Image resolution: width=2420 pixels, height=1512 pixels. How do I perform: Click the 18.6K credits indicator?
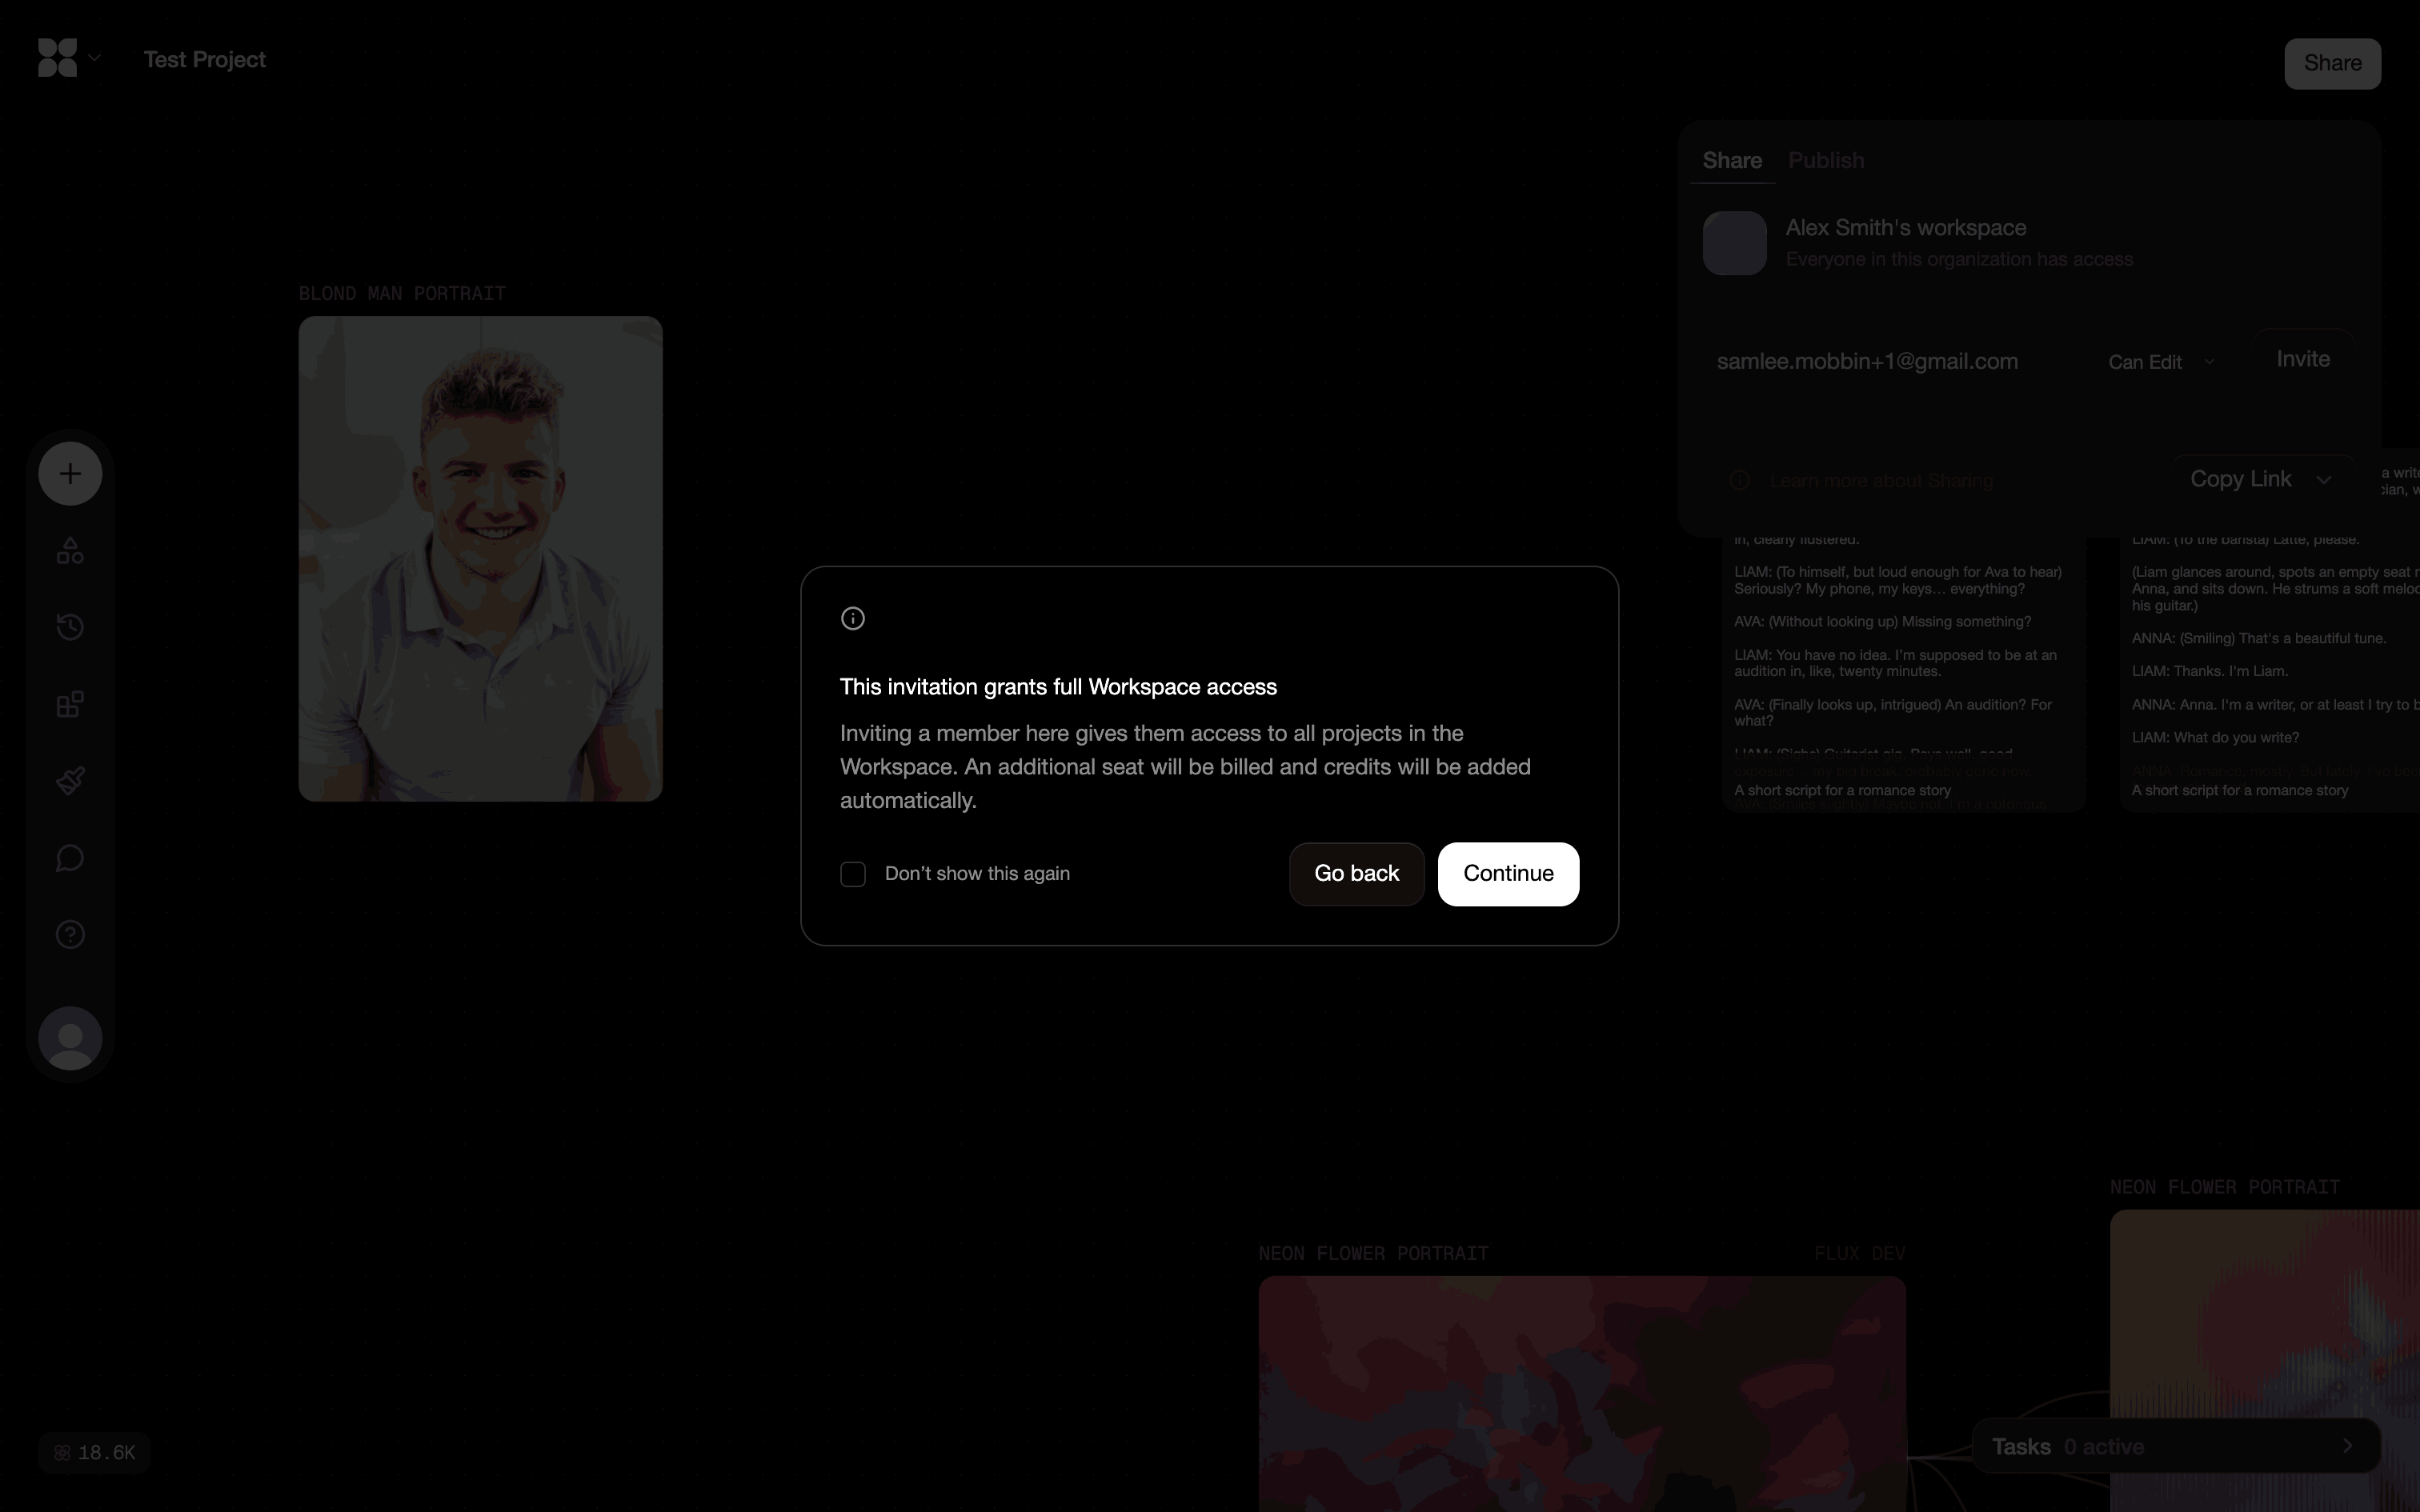click(x=95, y=1452)
